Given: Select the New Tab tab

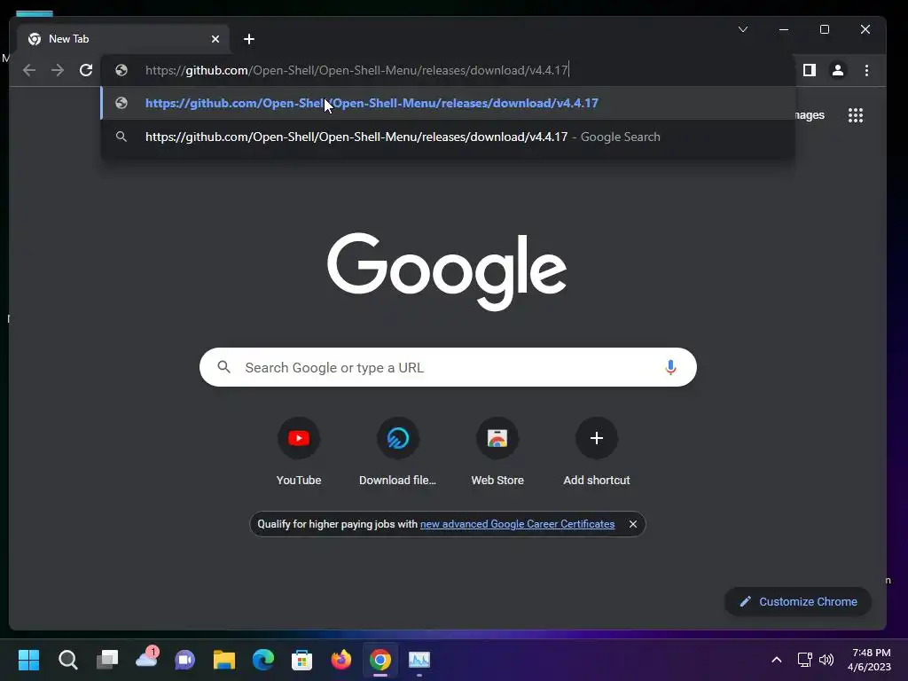Looking at the screenshot, I should click(x=122, y=39).
